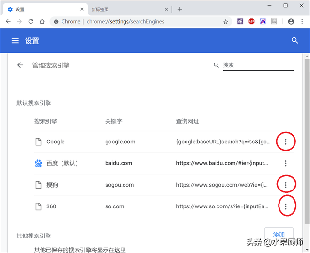Click the address bar URL
Screen dimensions: 310x253
click(x=125, y=21)
